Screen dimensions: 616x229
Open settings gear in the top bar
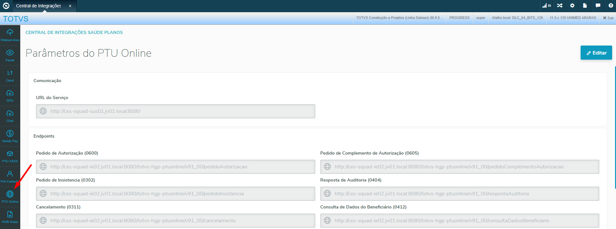(x=572, y=5)
